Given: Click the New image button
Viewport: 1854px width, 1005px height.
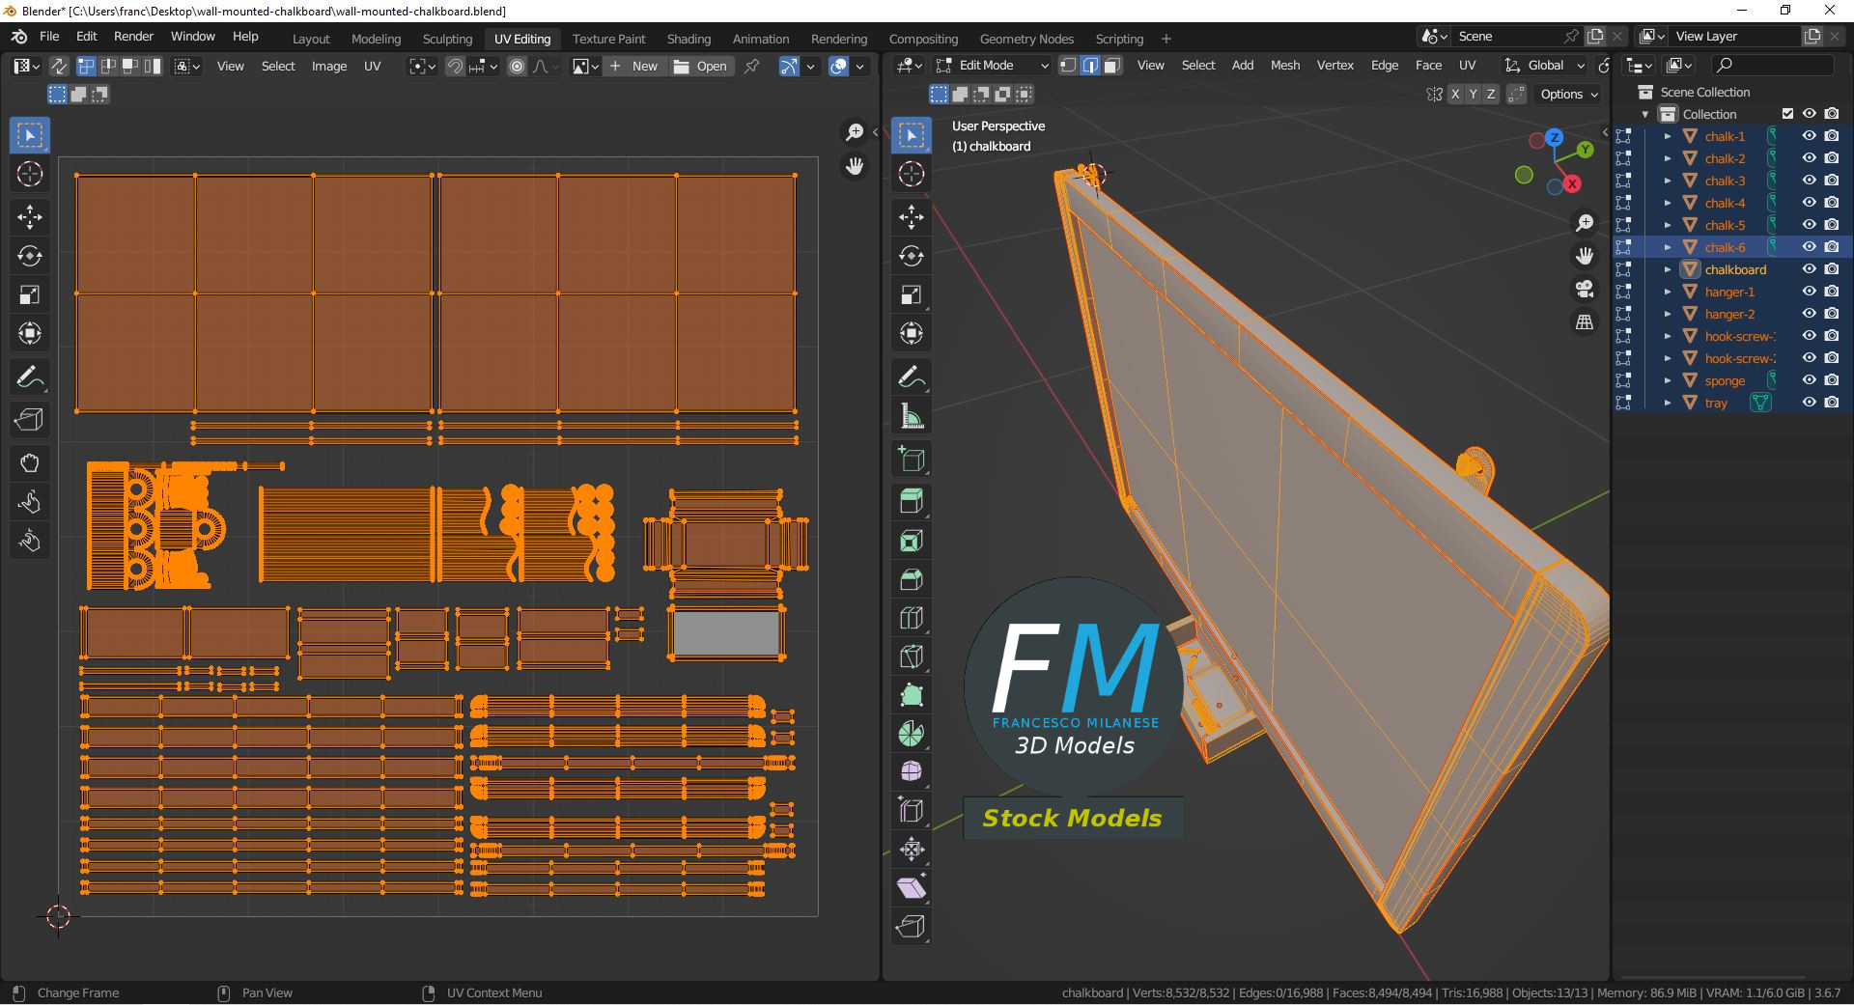Looking at the screenshot, I should [634, 66].
